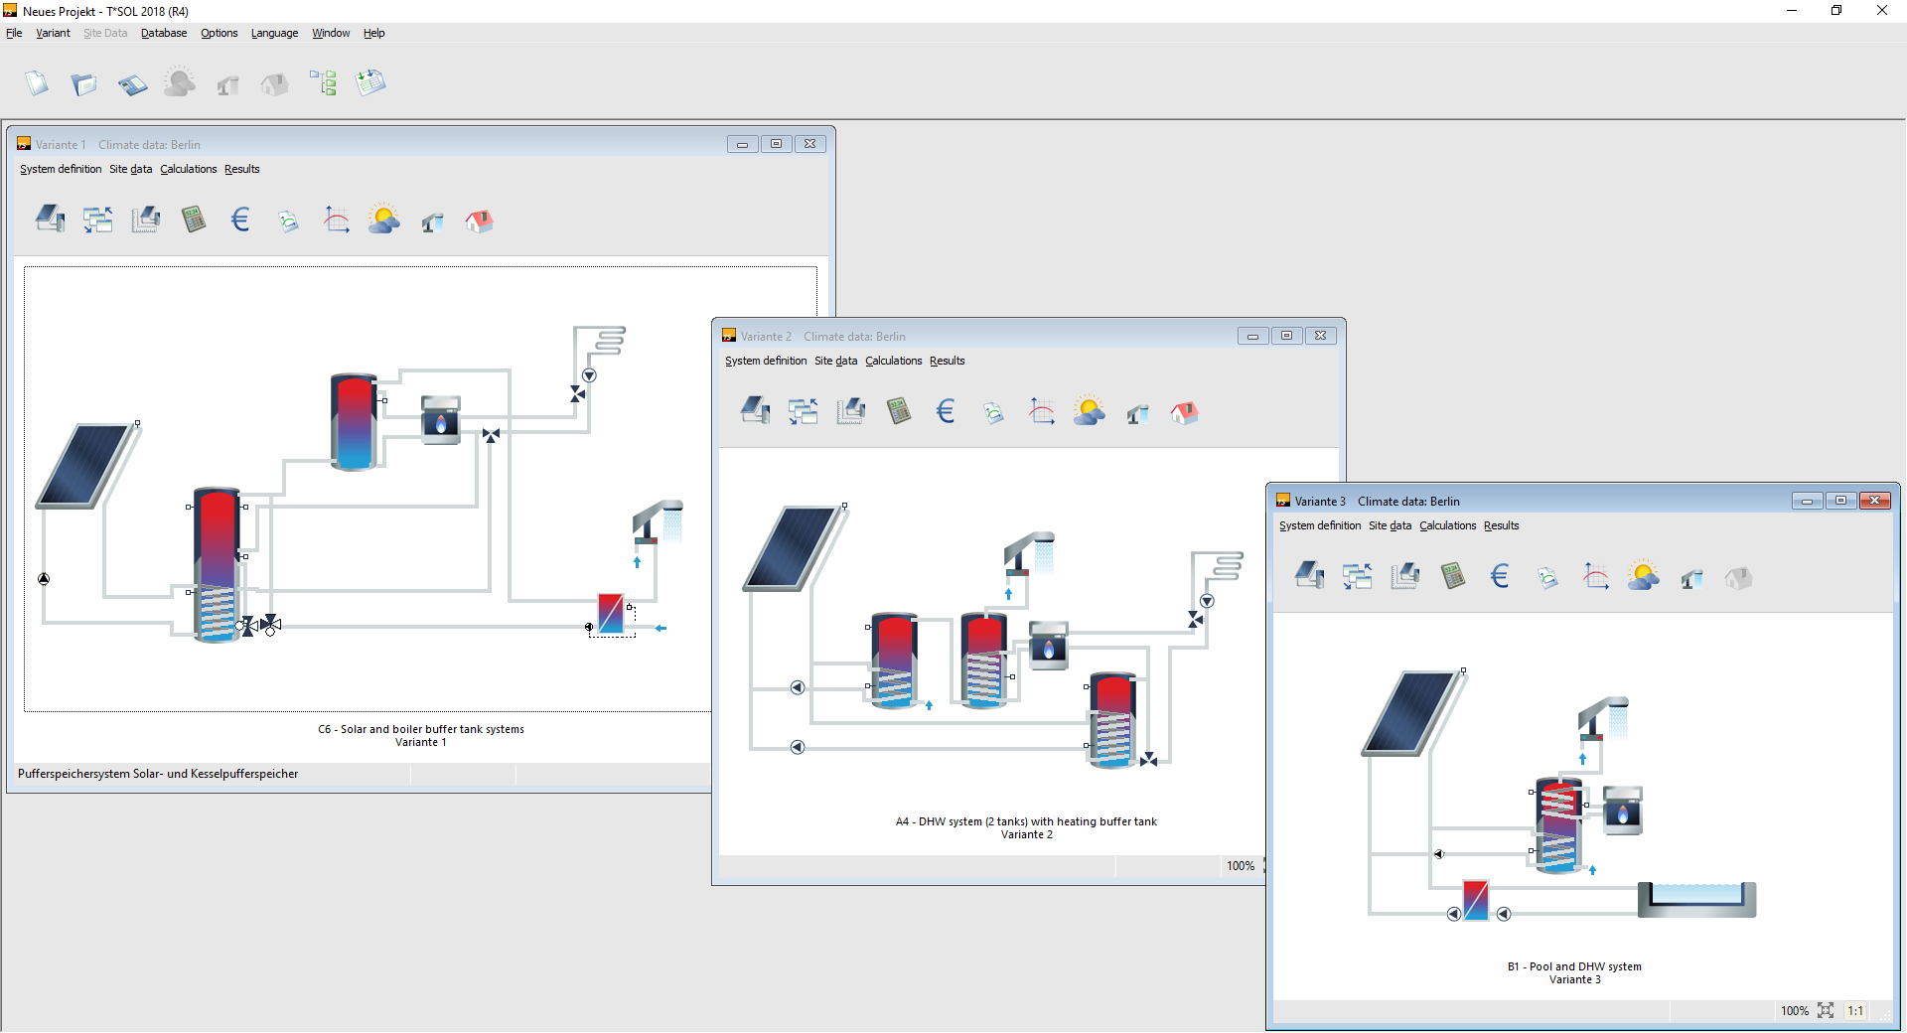This screenshot has height=1033, width=1907.
Task: Click the Euro financial analysis icon in Variante 1
Action: pos(240,220)
